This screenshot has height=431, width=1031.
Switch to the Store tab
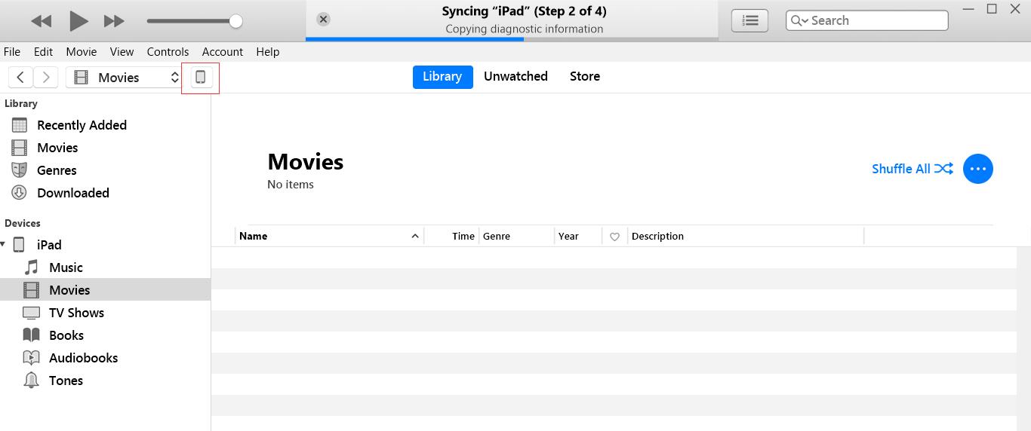(584, 76)
